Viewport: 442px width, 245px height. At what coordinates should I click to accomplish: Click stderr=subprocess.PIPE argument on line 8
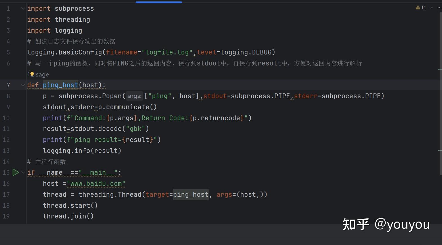[337, 96]
